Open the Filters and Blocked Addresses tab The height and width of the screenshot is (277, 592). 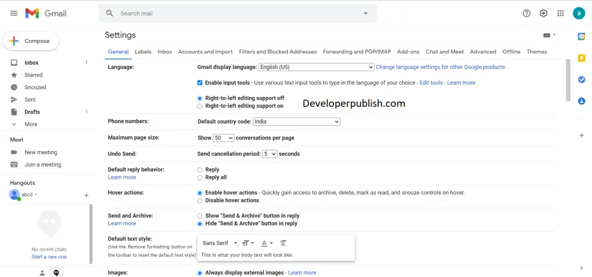pos(278,51)
